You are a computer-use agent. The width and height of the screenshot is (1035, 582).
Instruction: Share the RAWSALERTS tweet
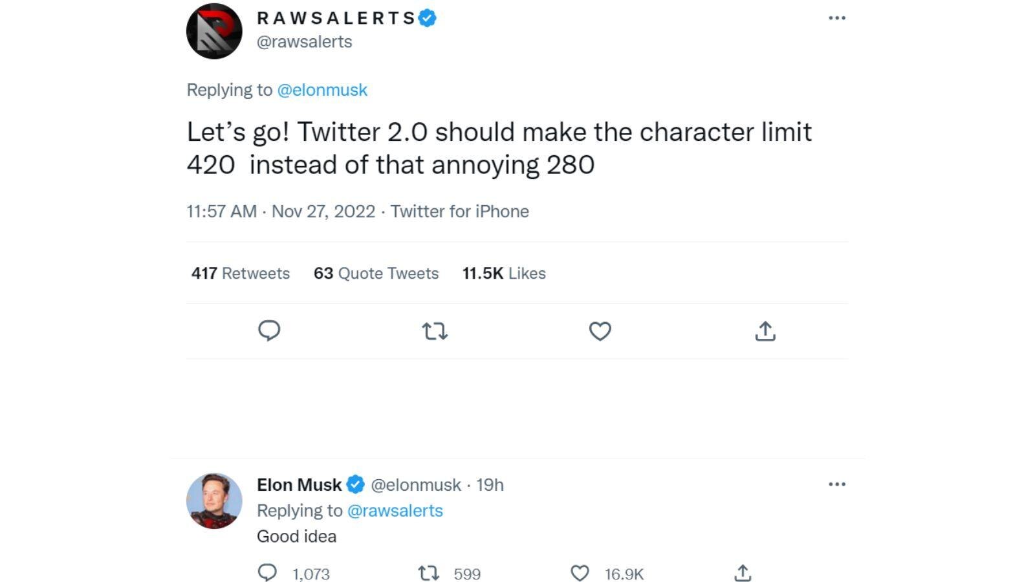tap(765, 331)
